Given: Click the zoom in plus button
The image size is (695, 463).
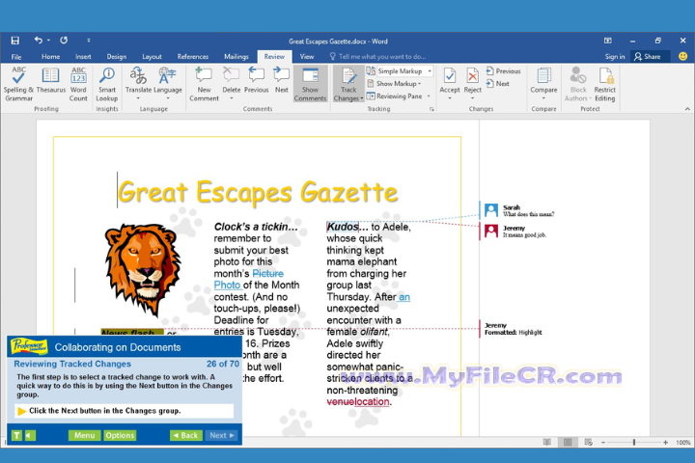Looking at the screenshot, I should 665,442.
